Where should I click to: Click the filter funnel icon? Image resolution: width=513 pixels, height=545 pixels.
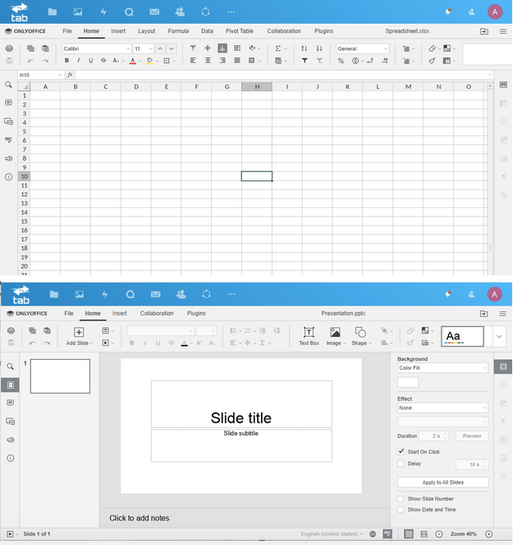coord(305,61)
